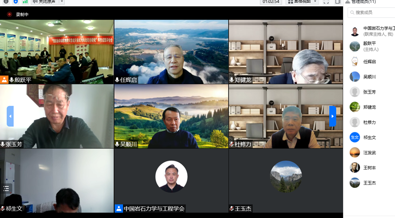This screenshot has height=218, width=395.
Task: Click the red recording indicator icon
Action: 9,14
